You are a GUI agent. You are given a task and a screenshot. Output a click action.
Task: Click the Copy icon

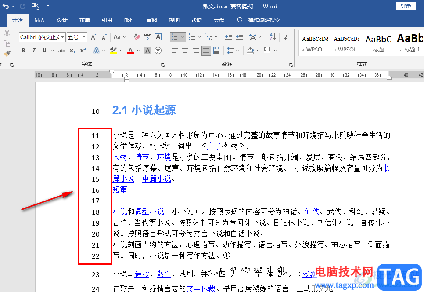click(x=7, y=44)
